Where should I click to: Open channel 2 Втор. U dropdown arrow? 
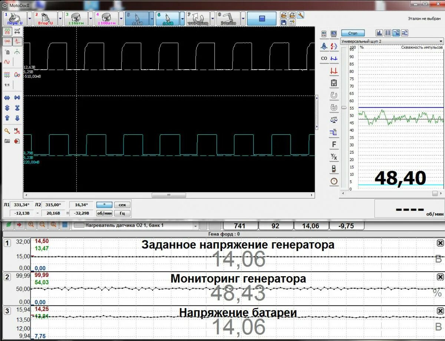point(60,18)
